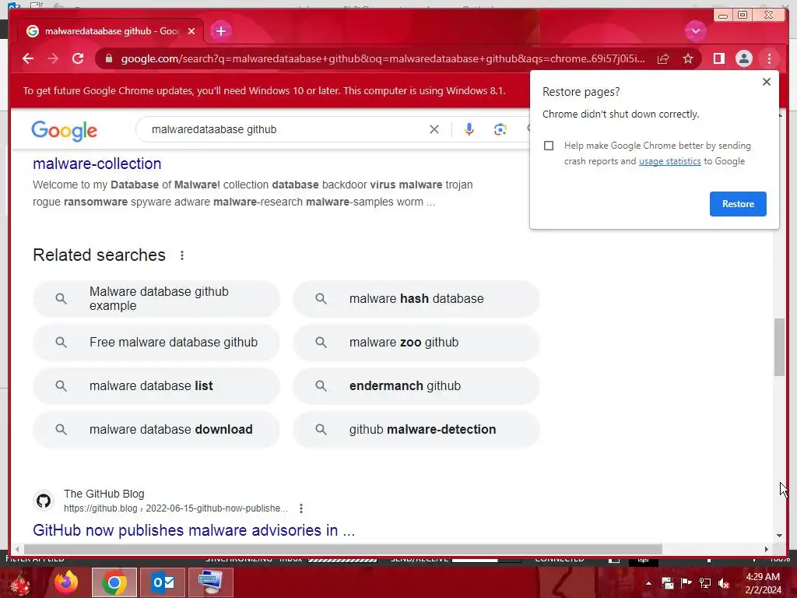This screenshot has width=797, height=598.
Task: Open the site info padlock icon
Action: pos(108,59)
